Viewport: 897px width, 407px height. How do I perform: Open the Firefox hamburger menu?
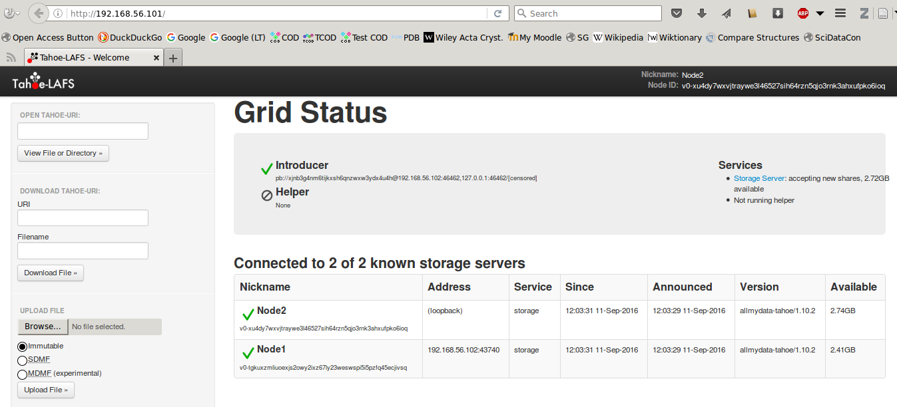[840, 13]
